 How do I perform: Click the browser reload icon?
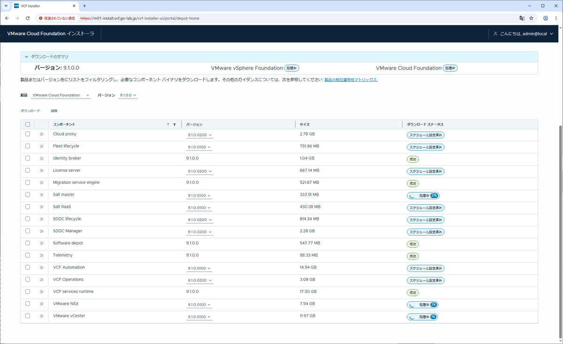pos(28,18)
